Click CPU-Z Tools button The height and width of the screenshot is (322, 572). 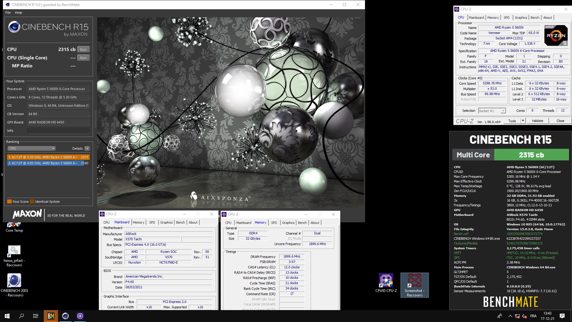pos(512,121)
